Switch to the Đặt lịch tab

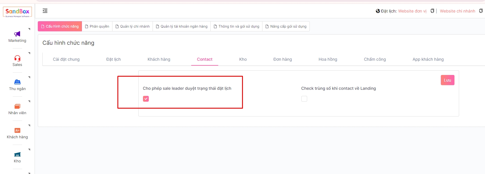(x=113, y=59)
